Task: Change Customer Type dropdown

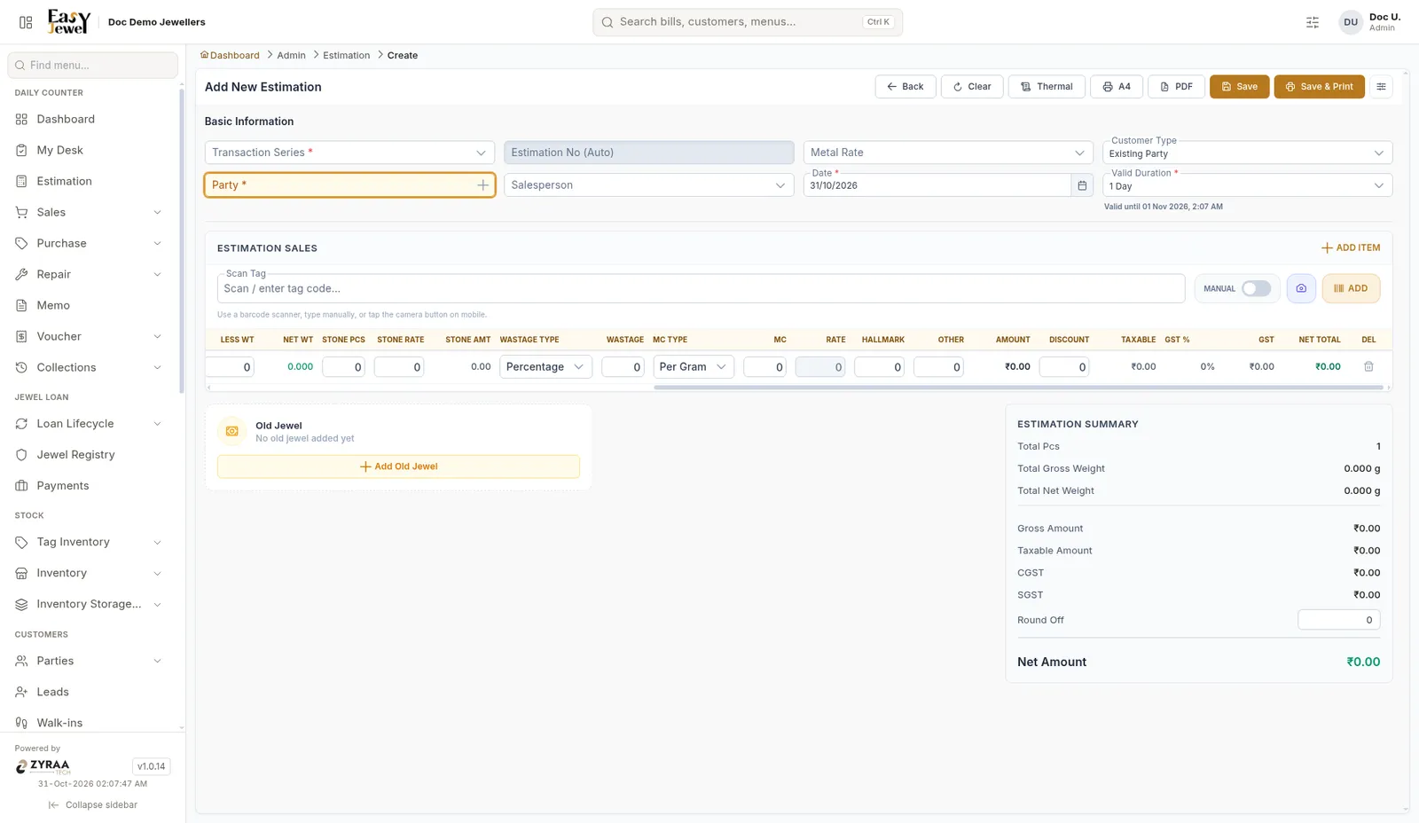Action: pos(1247,153)
